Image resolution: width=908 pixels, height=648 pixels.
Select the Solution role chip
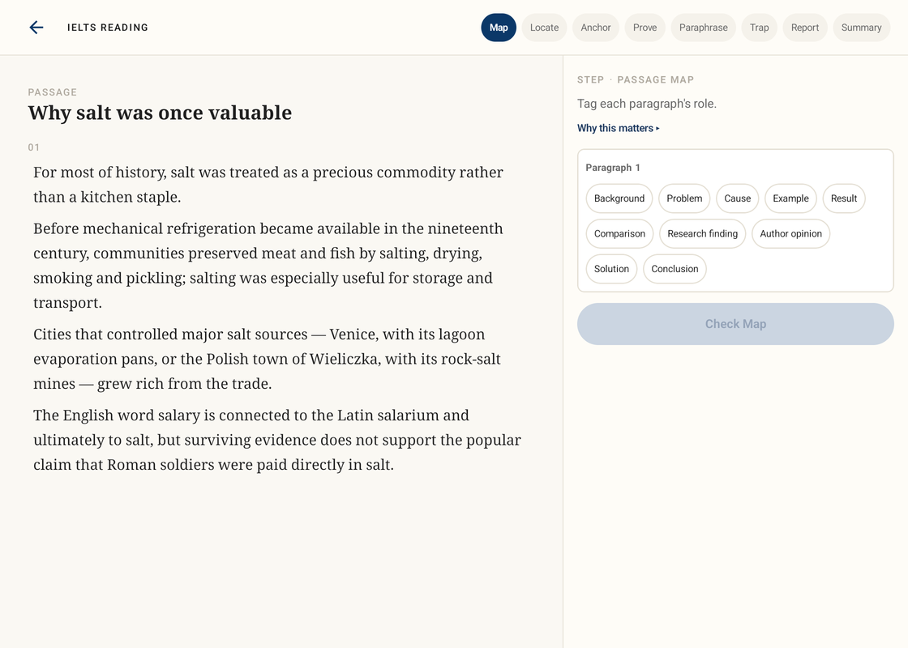point(611,269)
